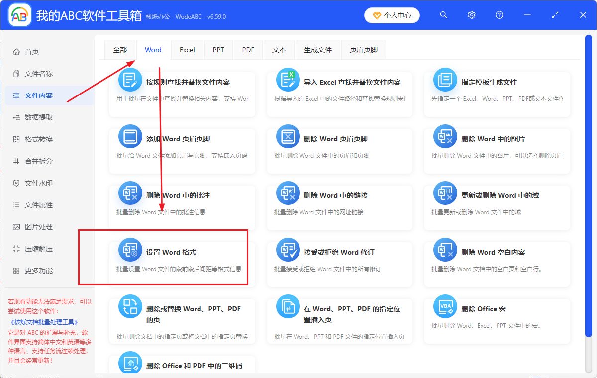Viewport: 597px width, 378px height.
Task: Switch to the Excel tab
Action: click(187, 49)
